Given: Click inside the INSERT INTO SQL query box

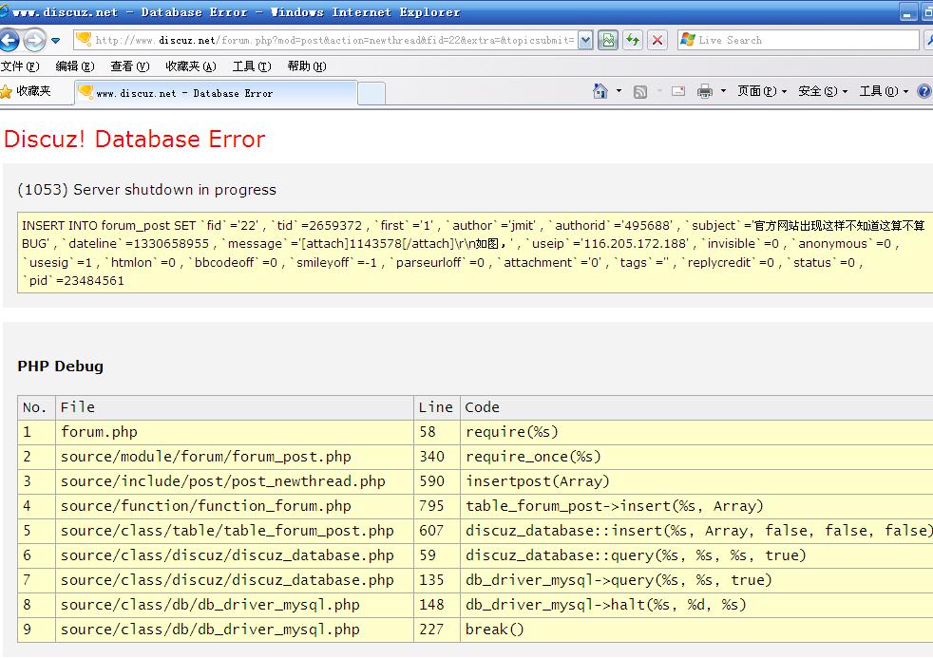Looking at the screenshot, I should click(475, 253).
